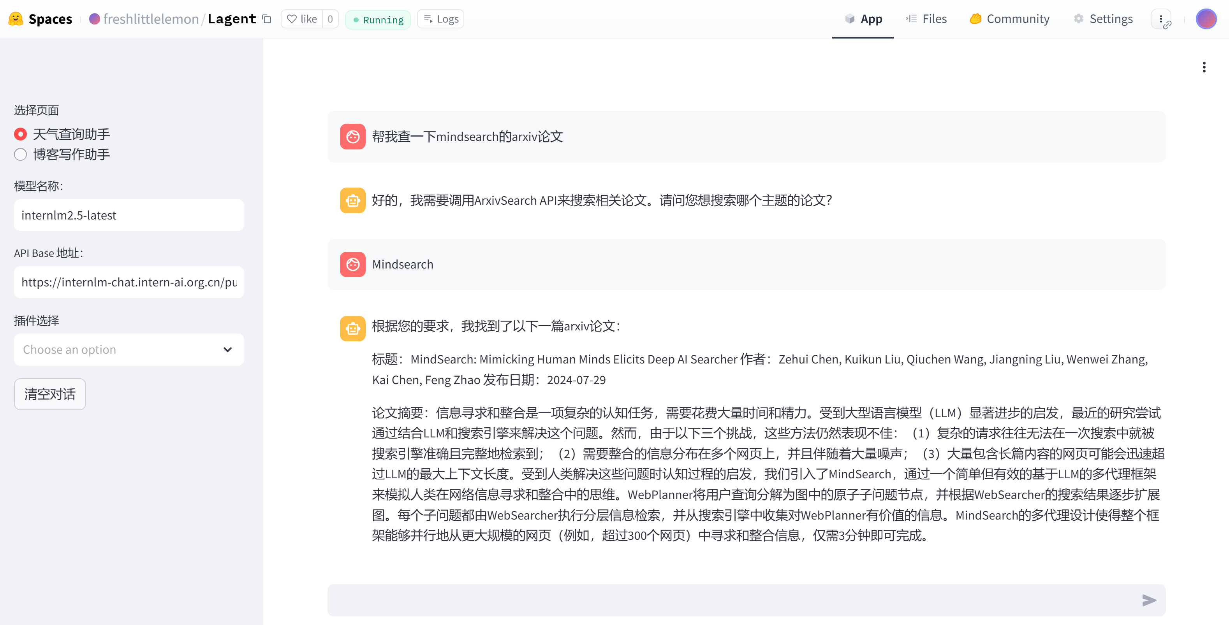Open the Choose an option combo box
This screenshot has width=1229, height=625.
(119, 349)
